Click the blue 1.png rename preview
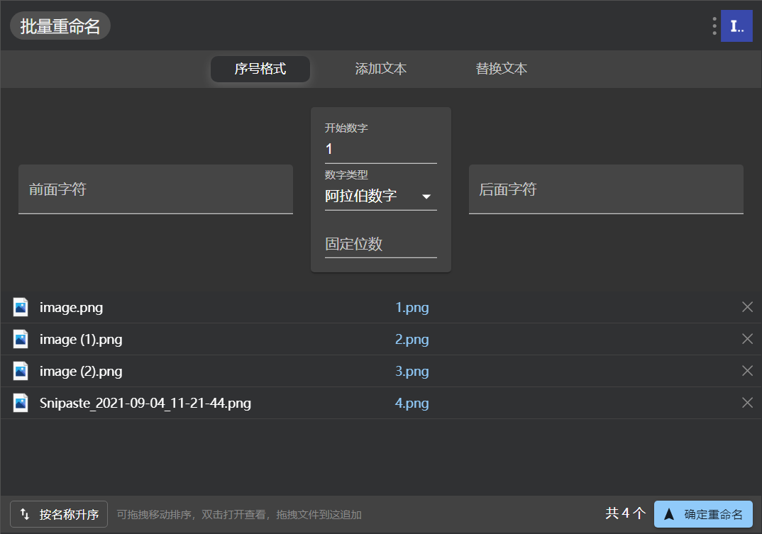Screen dimensions: 762x534 click(x=412, y=307)
